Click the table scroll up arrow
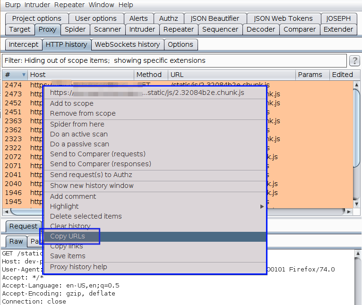The image size is (362, 305). tap(356, 85)
